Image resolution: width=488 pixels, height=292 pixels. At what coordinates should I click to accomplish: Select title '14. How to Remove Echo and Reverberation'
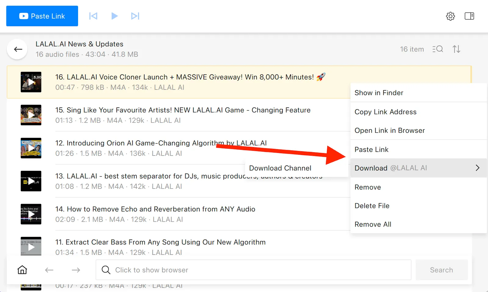[x=155, y=209]
